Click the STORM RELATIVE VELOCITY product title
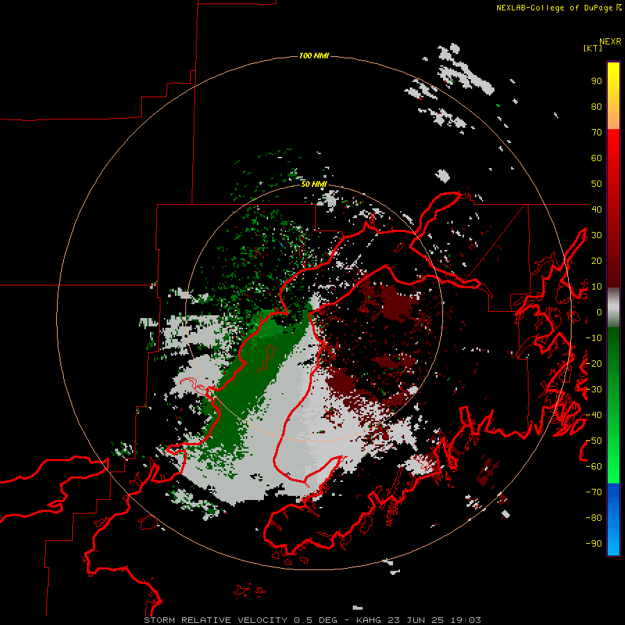This screenshot has height=625, width=625. pyautogui.click(x=215, y=620)
